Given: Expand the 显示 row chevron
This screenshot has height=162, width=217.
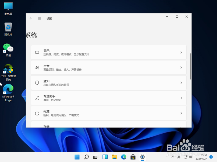Looking at the screenshot, I should pyautogui.click(x=181, y=52).
